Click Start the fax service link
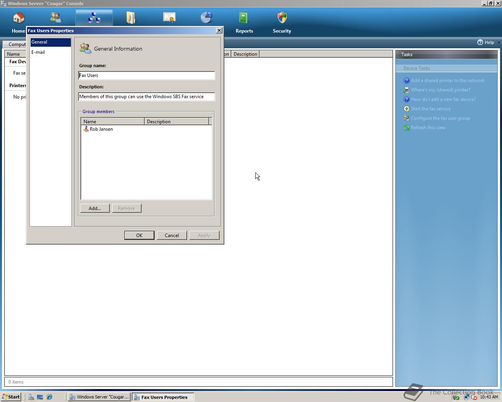 tap(431, 109)
